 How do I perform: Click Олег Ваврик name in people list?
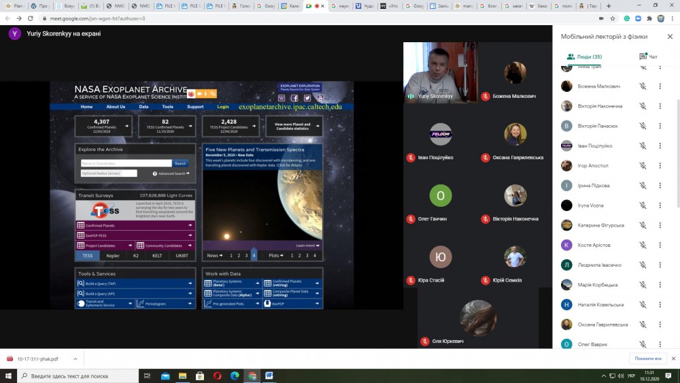pos(592,344)
